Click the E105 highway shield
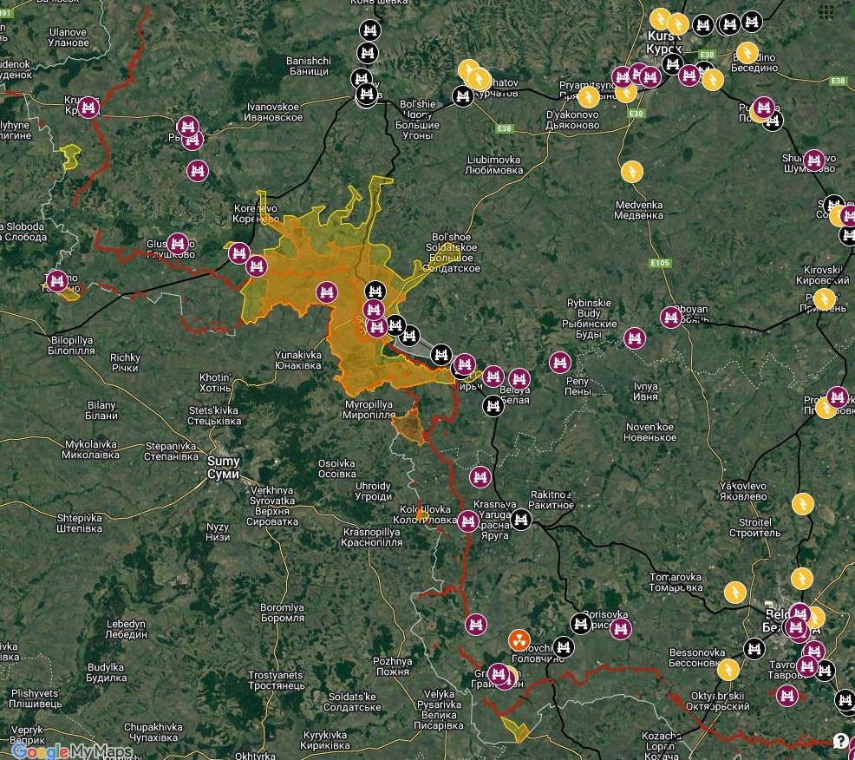 pyautogui.click(x=660, y=263)
